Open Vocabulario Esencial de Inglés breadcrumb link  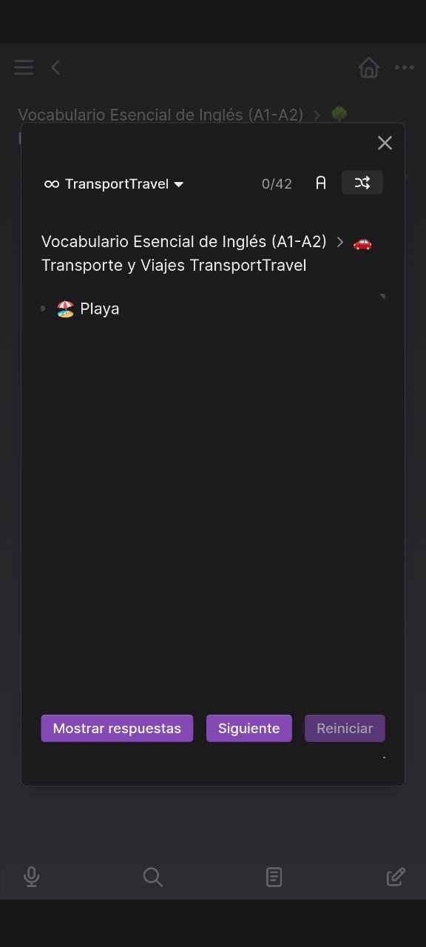pyautogui.click(x=184, y=242)
